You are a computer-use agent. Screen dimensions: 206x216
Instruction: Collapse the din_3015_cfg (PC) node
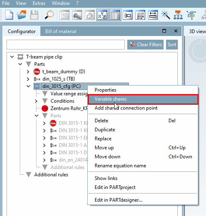point(29,86)
